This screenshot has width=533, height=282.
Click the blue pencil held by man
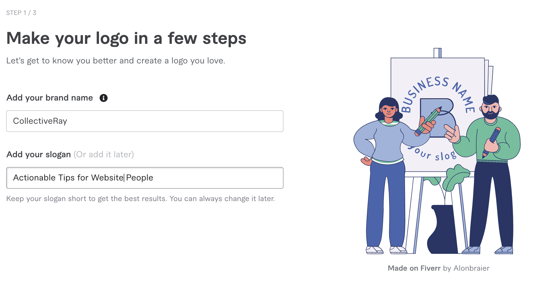point(492,142)
